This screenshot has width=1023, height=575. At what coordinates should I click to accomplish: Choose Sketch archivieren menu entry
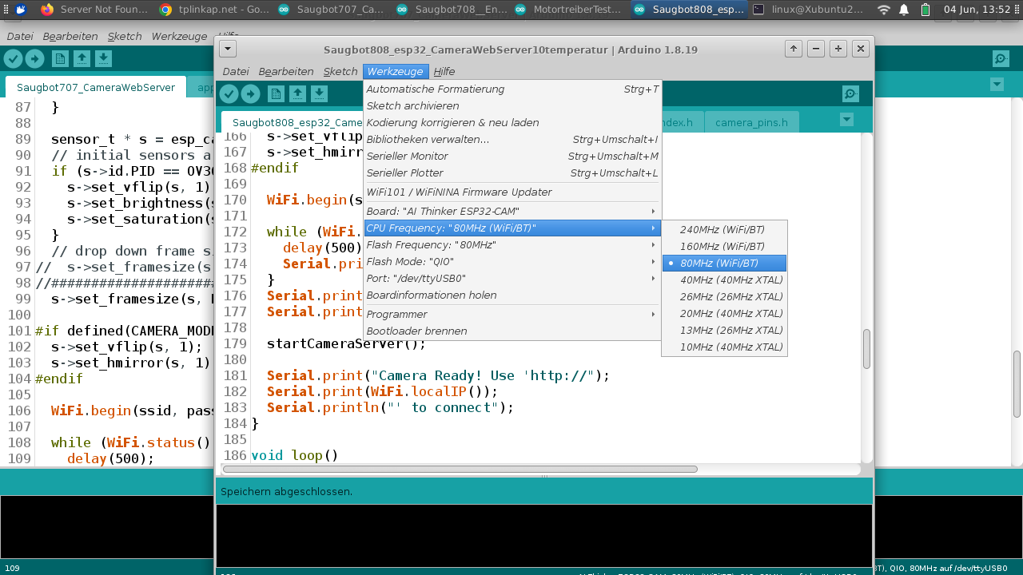[512, 105]
